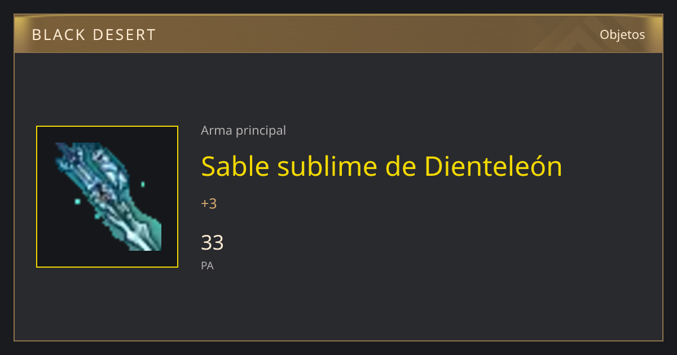Click the word DESERT in the header
Image resolution: width=677 pixels, height=355 pixels.
coord(124,35)
